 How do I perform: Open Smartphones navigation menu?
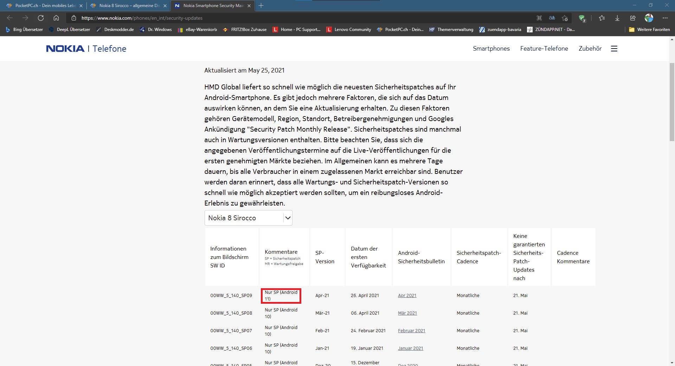tap(491, 49)
